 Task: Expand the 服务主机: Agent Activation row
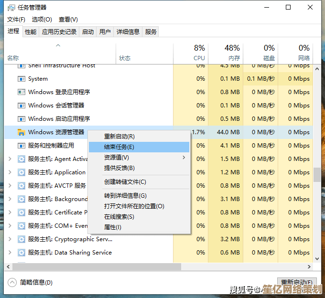(10, 159)
